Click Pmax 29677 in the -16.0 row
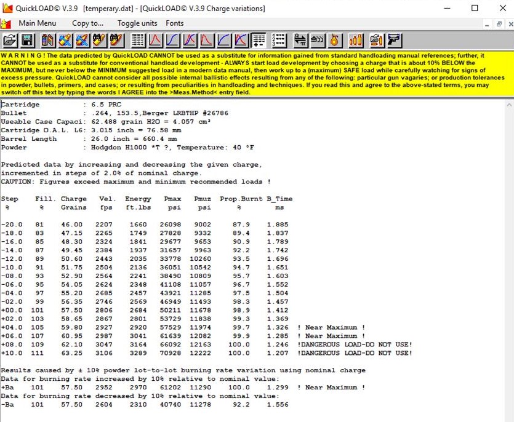This screenshot has width=514, height=422. point(171,242)
